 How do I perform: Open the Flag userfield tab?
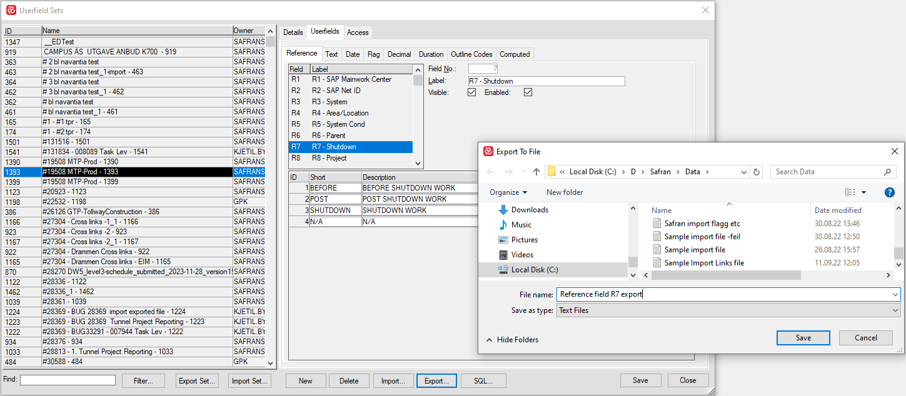pos(373,54)
